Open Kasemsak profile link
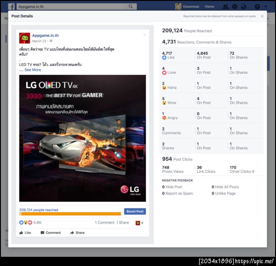Screen dimensions: 276x266 191,7
